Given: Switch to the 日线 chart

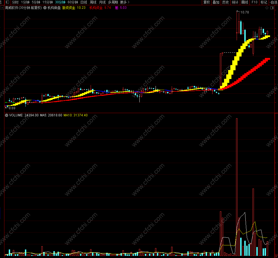Looking at the screenshot, I should click(84, 2).
